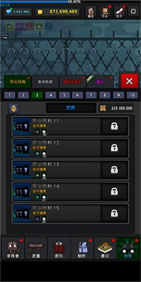Open the settings gear icon

click(133, 11)
